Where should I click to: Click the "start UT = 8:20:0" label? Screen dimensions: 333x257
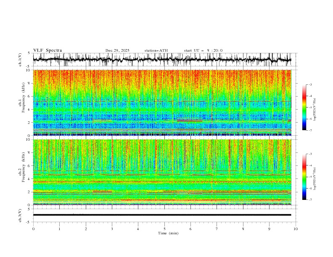point(203,50)
